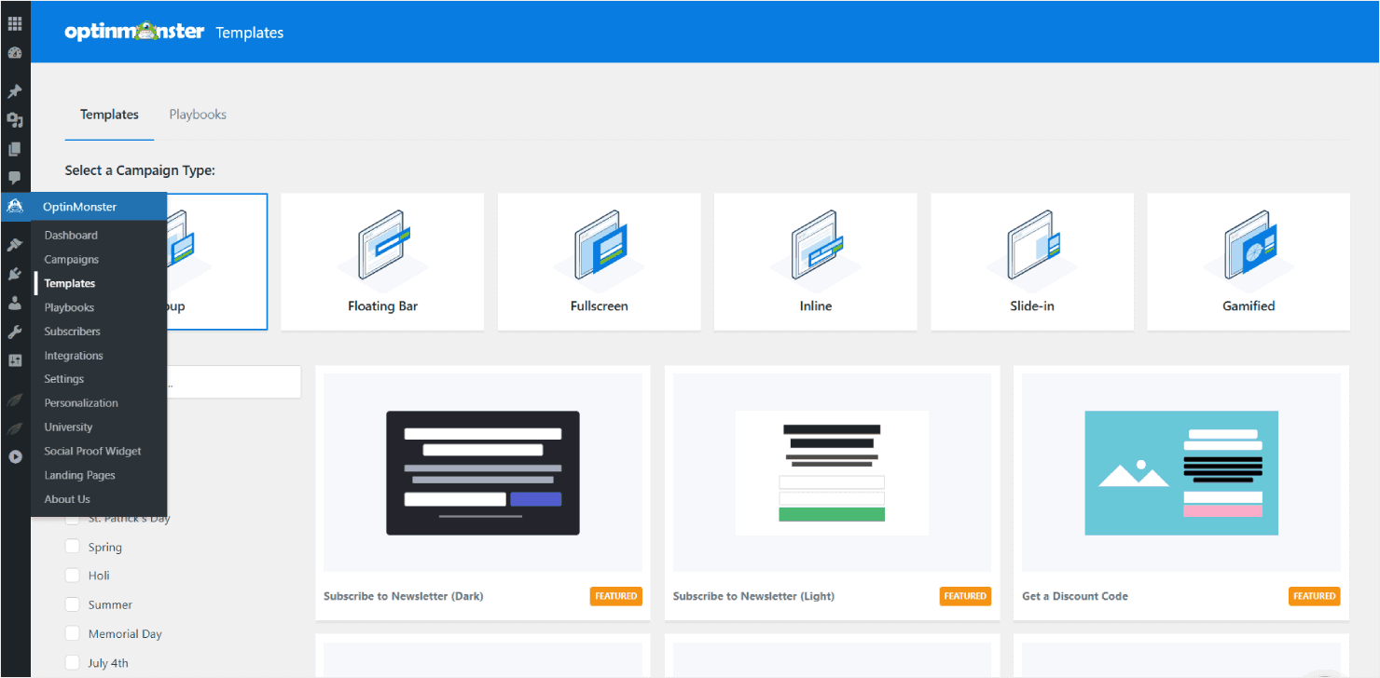
Task: Go to Settings in the OptinMonster menu
Action: [63, 378]
